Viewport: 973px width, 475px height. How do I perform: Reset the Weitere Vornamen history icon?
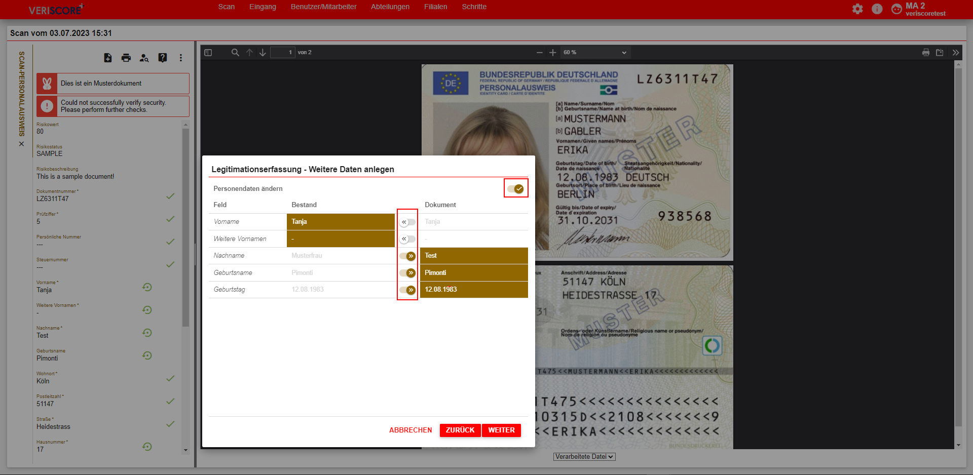click(x=147, y=310)
